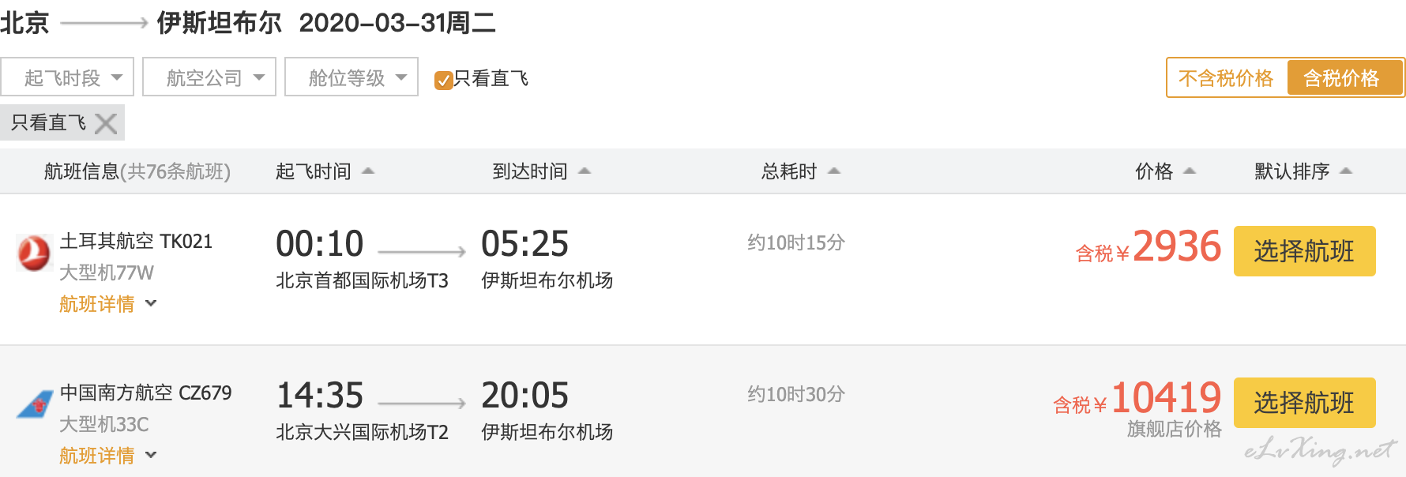Select flight TK021 with 选择航班 button

tap(1305, 251)
